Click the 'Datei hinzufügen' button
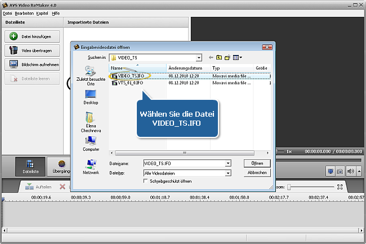Viewport: 366px width, 244px height. [32, 36]
